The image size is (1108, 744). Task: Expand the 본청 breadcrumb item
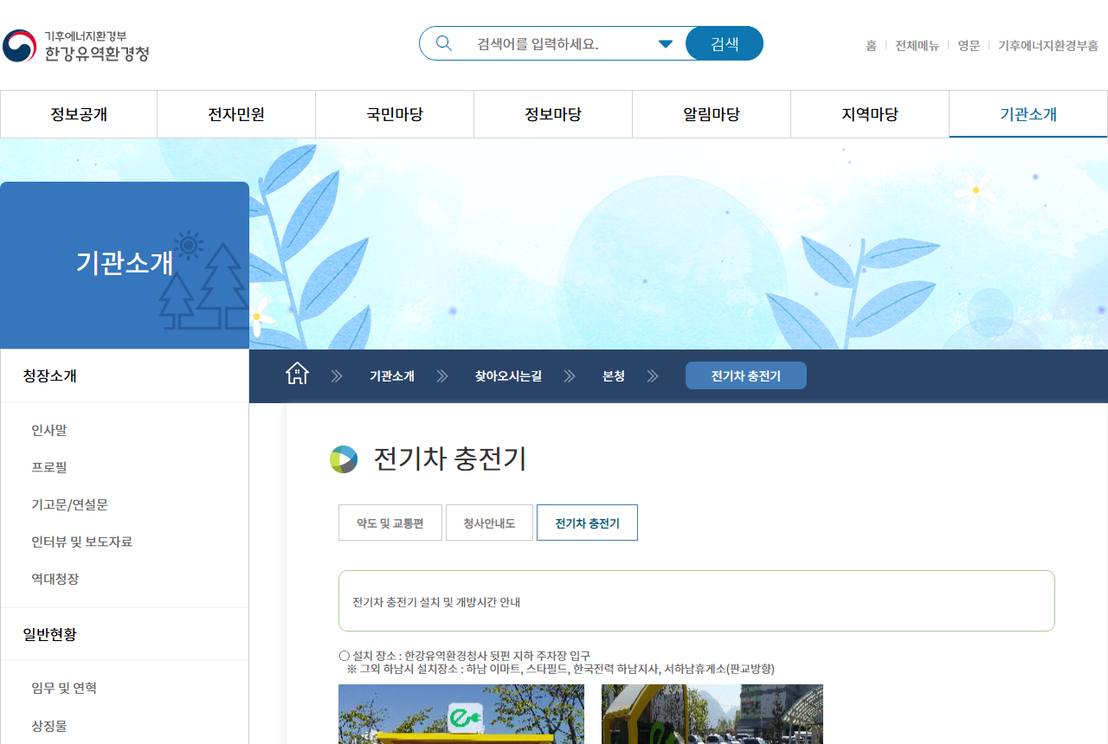pyautogui.click(x=614, y=376)
